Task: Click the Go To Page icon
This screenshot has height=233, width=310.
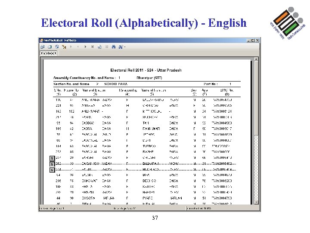Action: click(x=99, y=47)
